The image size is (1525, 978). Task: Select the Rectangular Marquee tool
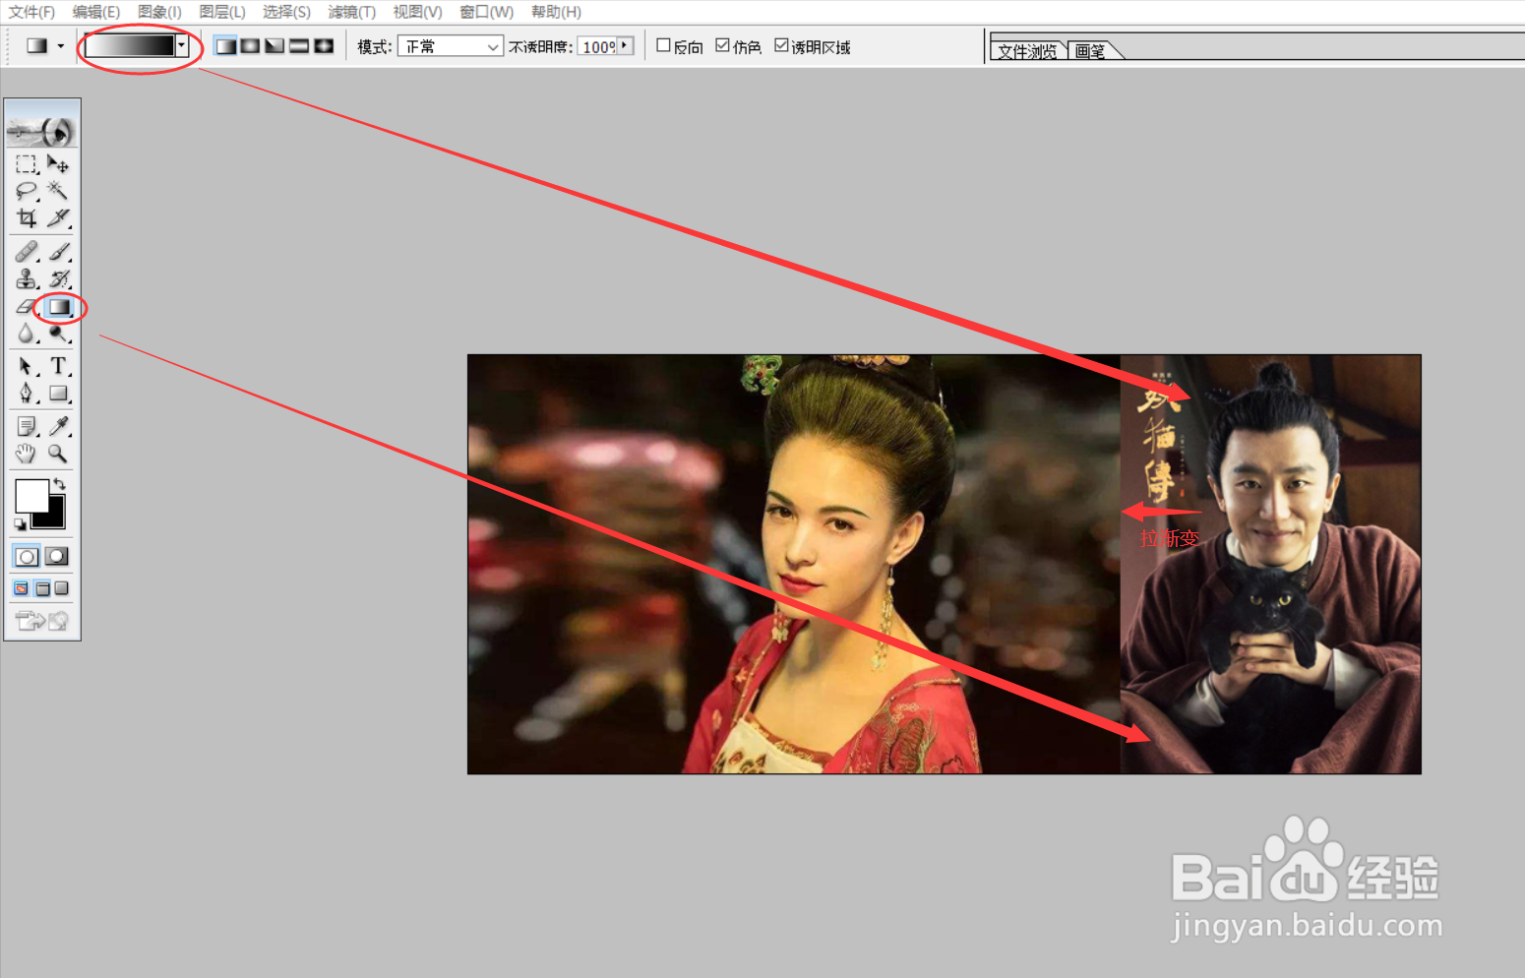click(x=27, y=164)
